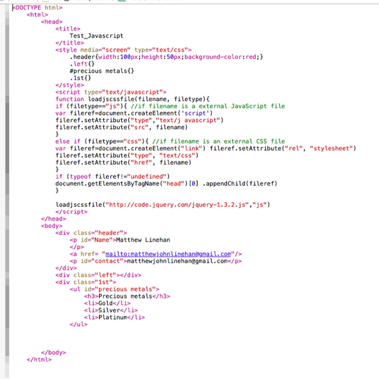
Task: Click the #precious metals{} CSS rule
Action: (102, 71)
